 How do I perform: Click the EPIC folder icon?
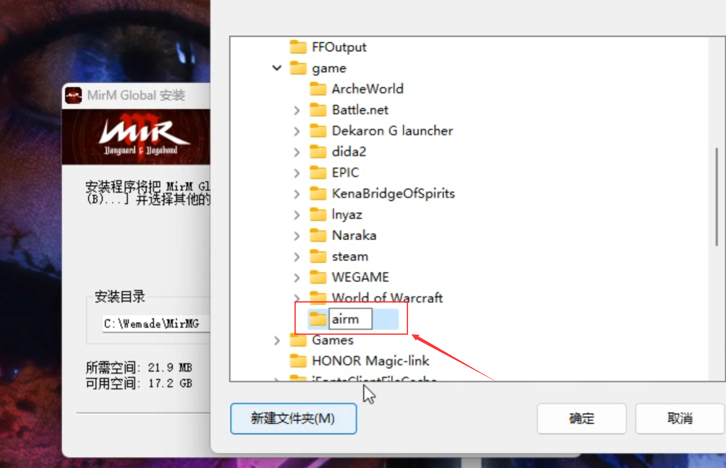coord(318,173)
